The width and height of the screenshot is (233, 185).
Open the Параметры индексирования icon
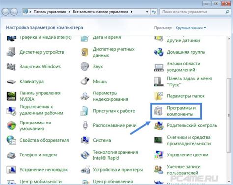point(85,96)
